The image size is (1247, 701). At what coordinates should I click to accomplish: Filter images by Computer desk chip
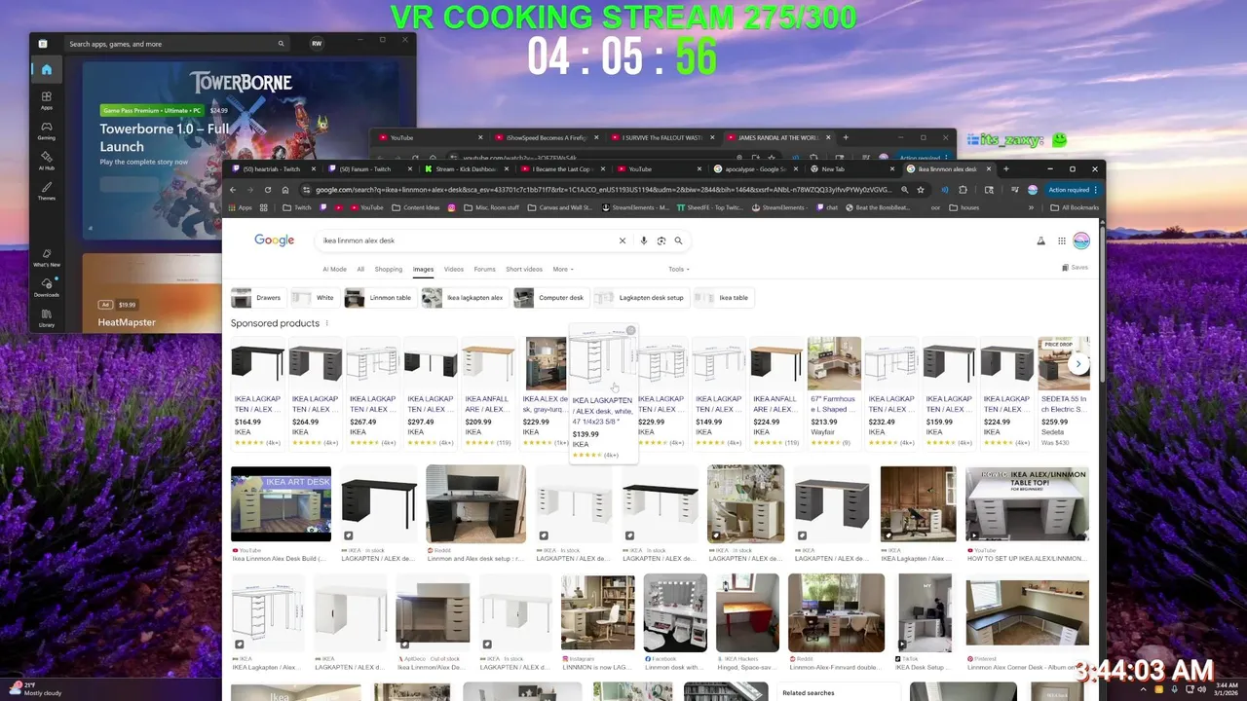click(x=550, y=298)
